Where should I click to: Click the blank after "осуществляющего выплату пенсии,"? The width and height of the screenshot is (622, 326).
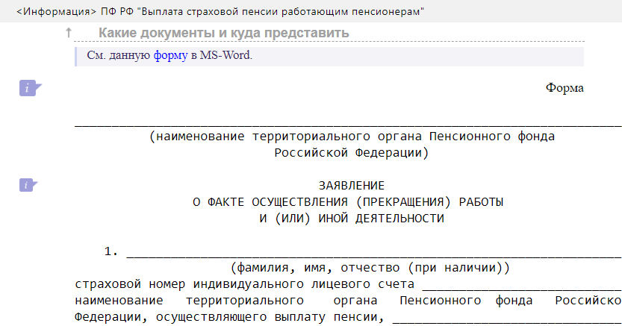click(506, 317)
